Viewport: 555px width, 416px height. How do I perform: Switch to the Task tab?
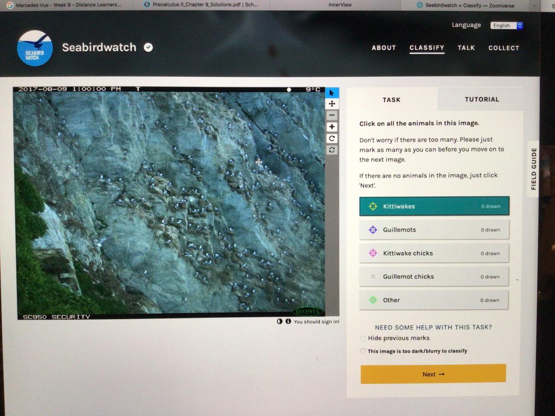[392, 100]
